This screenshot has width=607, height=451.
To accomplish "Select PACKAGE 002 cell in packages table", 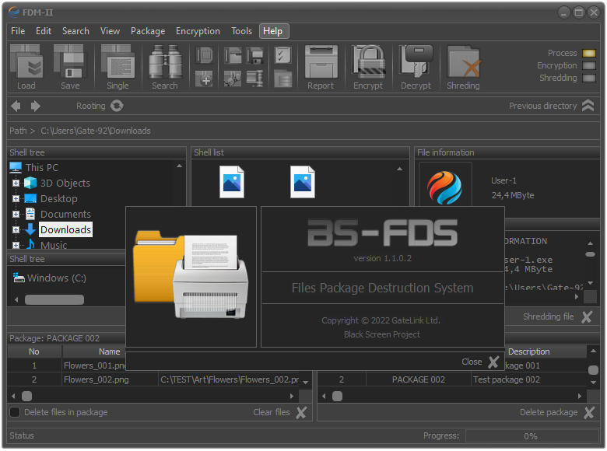I will [x=419, y=379].
